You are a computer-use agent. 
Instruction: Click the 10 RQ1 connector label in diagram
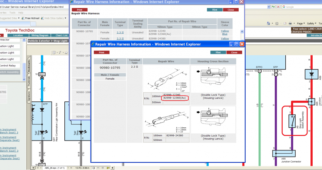click(42, 74)
